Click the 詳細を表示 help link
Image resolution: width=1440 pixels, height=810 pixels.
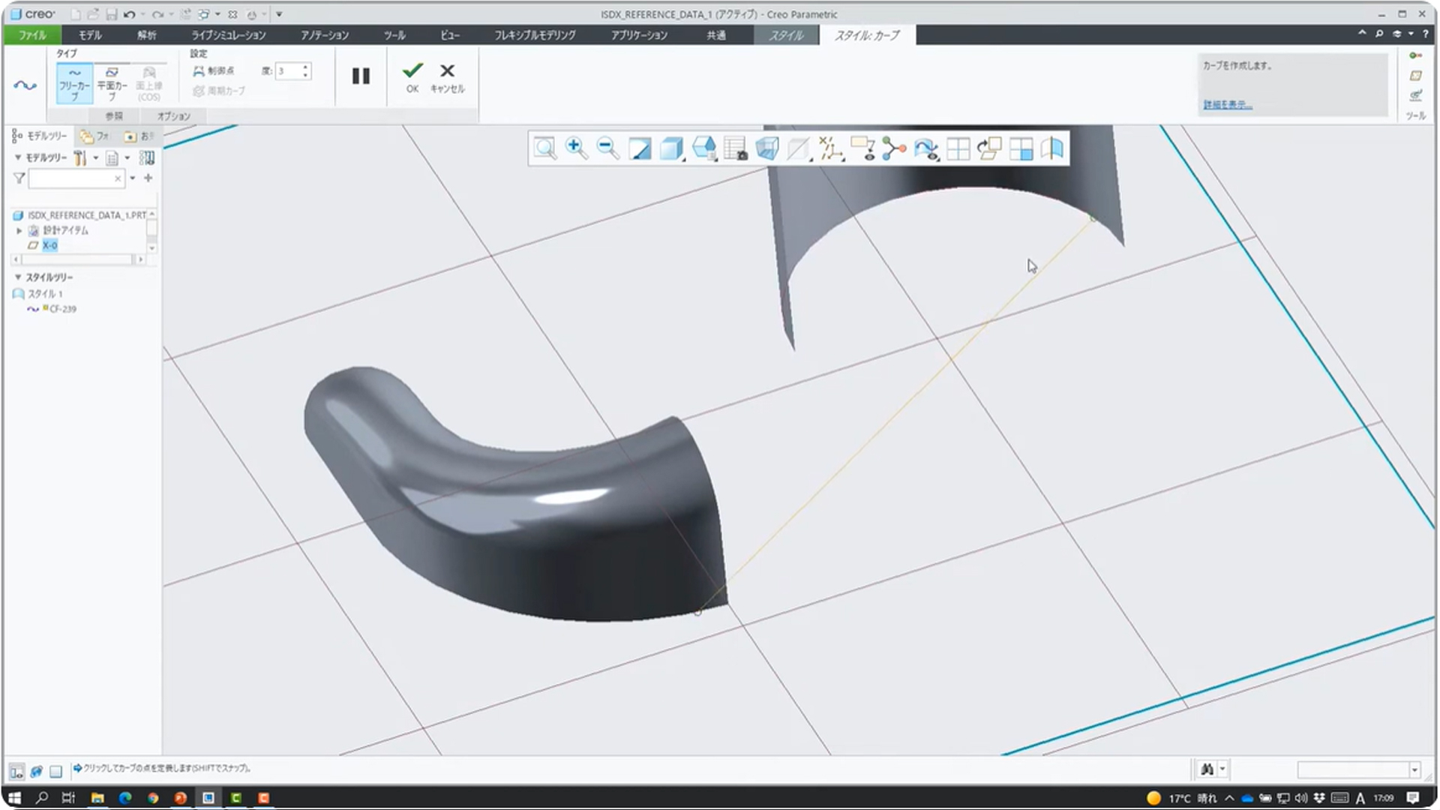1227,105
